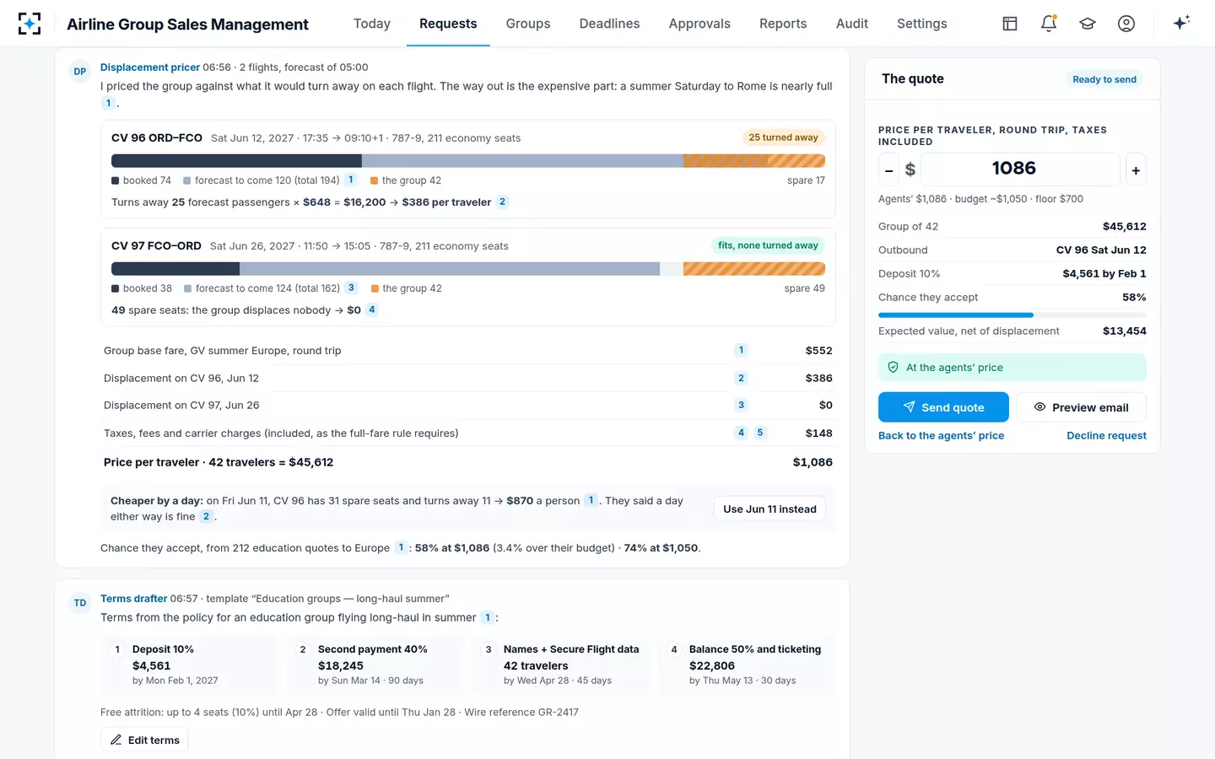Preview the quote email

coord(1081,407)
